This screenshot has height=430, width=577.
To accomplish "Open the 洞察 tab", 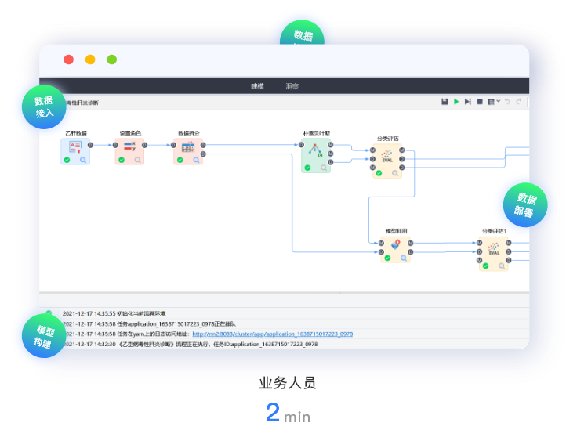I will pos(292,86).
